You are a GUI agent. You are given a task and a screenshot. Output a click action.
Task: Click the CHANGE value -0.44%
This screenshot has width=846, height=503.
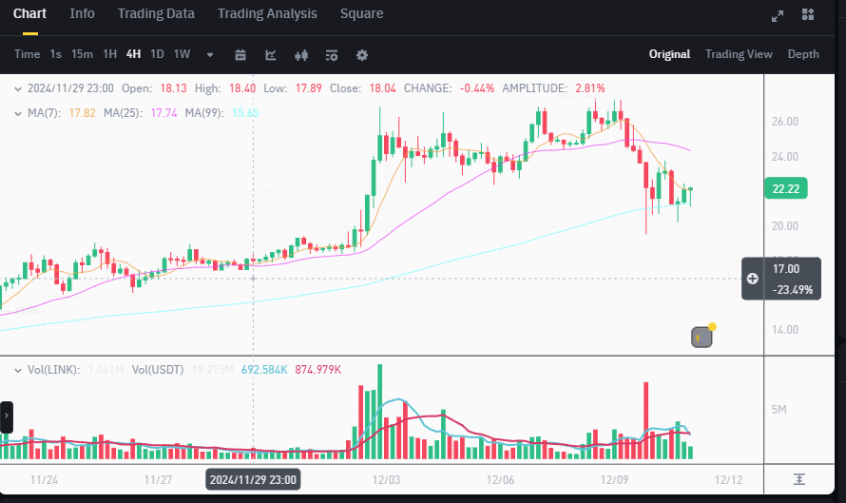point(477,88)
